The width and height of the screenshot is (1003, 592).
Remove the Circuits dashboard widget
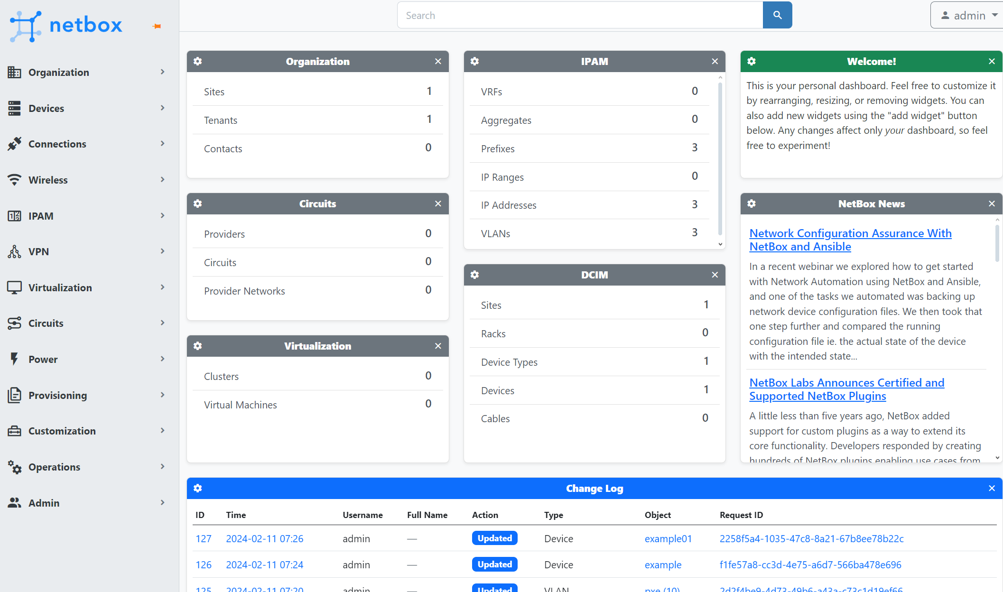coord(438,203)
